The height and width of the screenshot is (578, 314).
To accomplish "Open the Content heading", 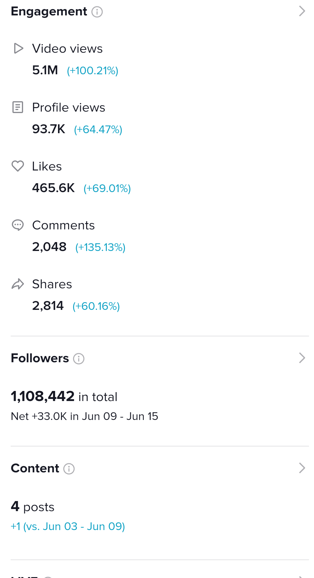I will click(35, 468).
